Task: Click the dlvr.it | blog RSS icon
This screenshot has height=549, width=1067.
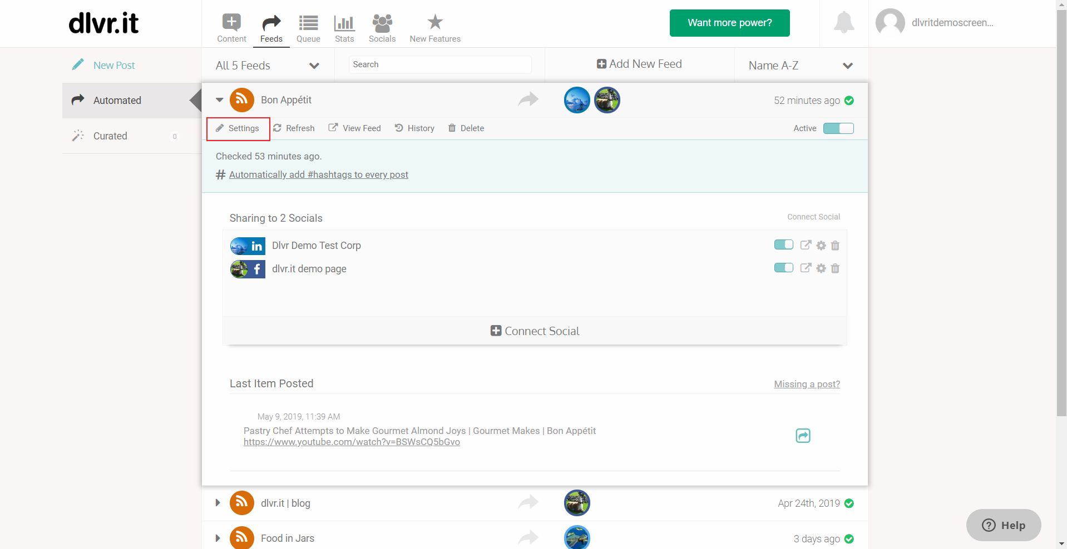Action: pos(242,503)
